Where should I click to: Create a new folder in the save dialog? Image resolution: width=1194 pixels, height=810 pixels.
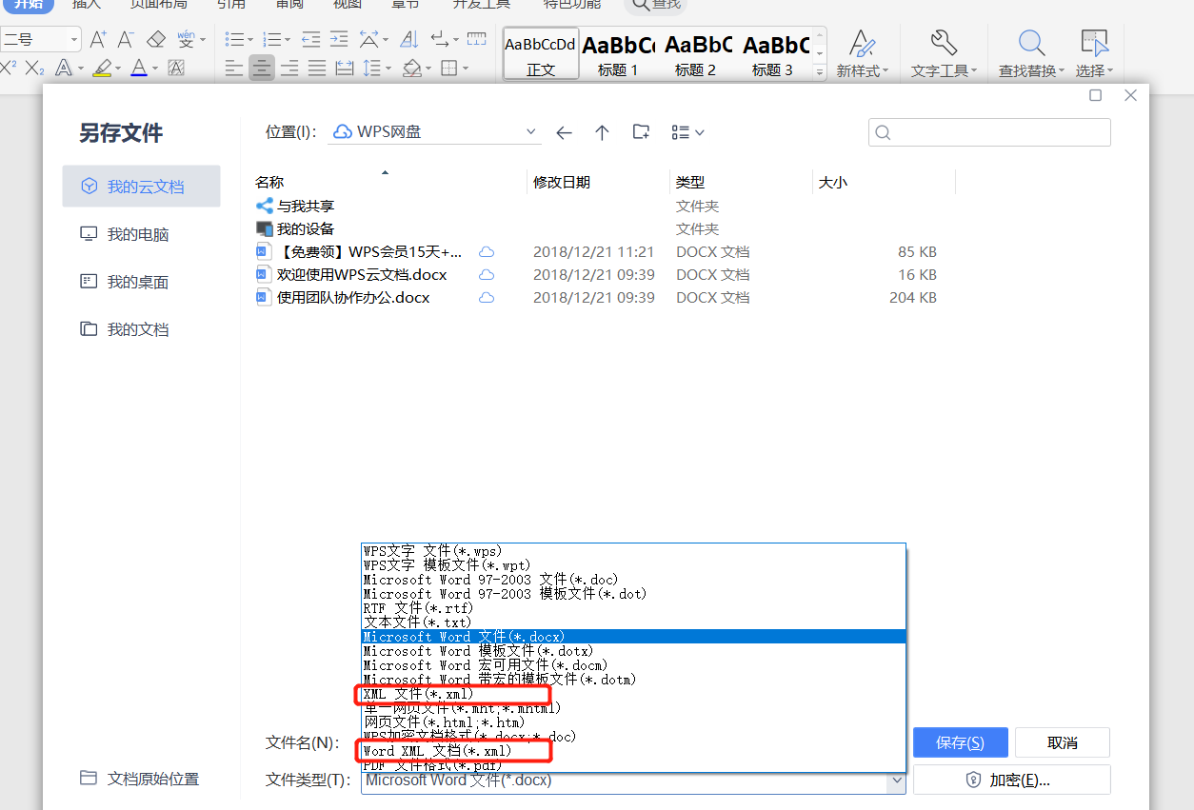click(x=641, y=132)
